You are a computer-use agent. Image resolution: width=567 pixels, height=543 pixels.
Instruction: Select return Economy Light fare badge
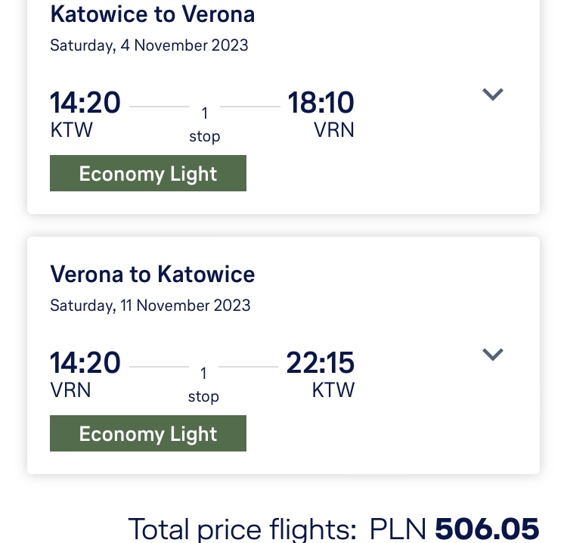pyautogui.click(x=148, y=433)
